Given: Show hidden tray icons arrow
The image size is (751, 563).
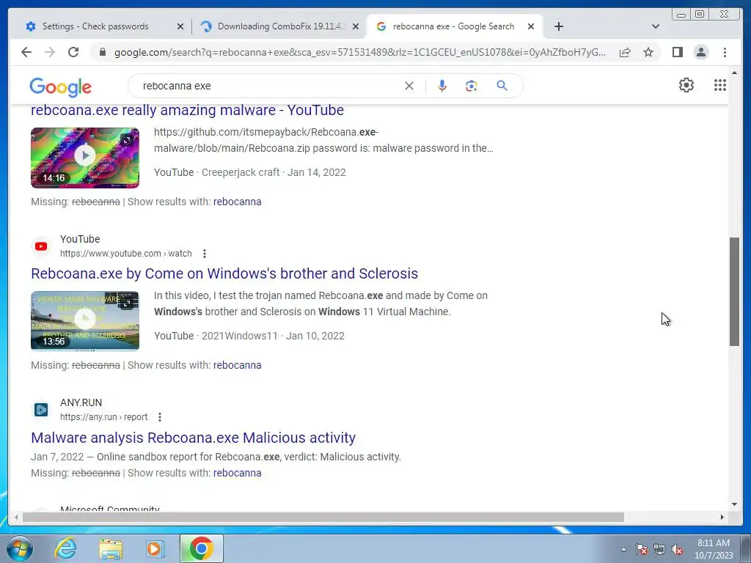Looking at the screenshot, I should tap(623, 549).
